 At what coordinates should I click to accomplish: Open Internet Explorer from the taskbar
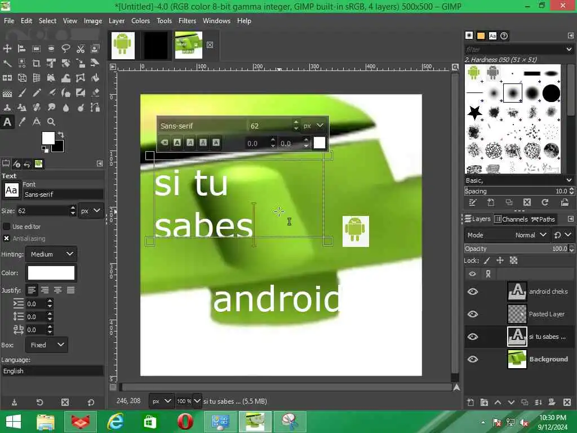[x=115, y=422]
